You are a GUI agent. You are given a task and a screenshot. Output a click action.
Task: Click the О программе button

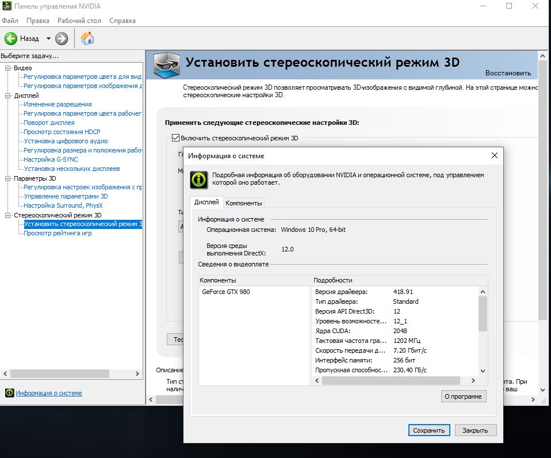(464, 396)
